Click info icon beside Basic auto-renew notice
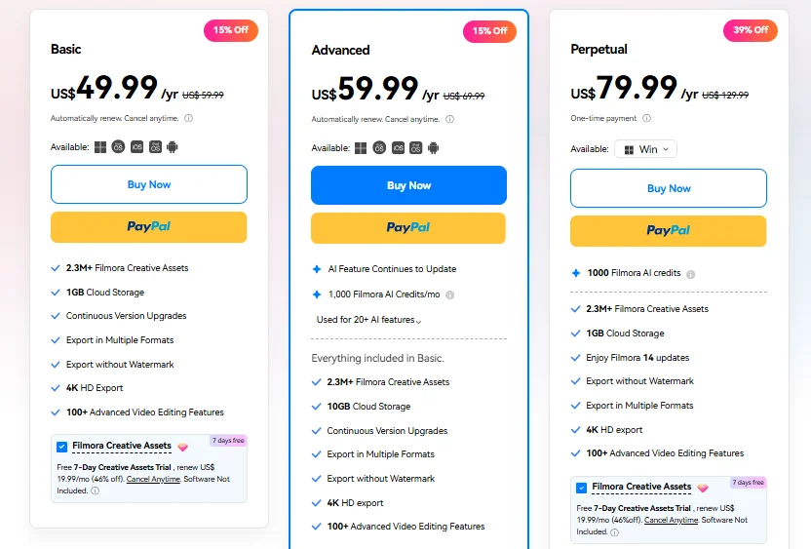The width and height of the screenshot is (811, 549). tap(189, 119)
